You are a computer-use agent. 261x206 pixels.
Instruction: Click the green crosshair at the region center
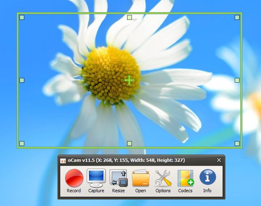[129, 80]
